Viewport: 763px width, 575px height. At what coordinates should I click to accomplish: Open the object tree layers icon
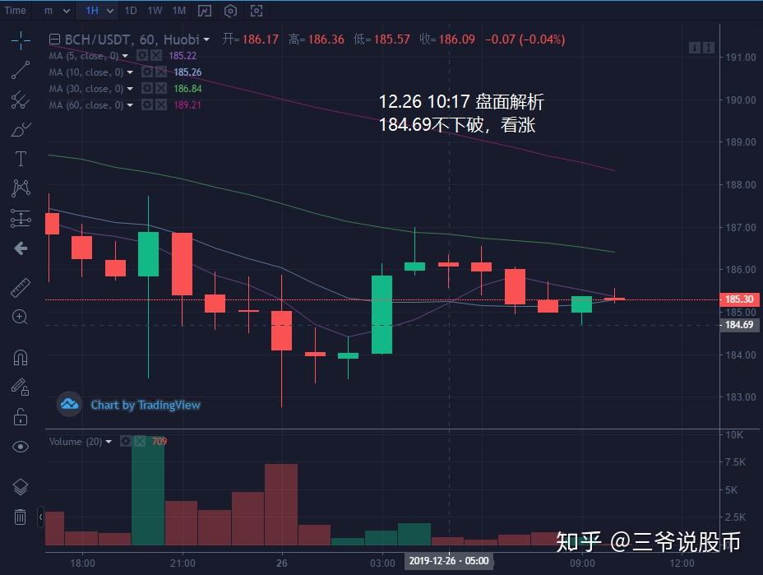[x=21, y=486]
